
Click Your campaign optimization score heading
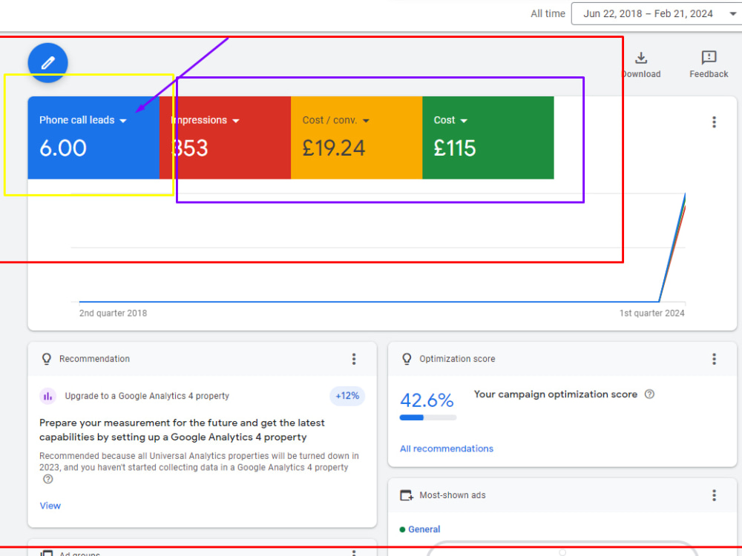tap(556, 394)
